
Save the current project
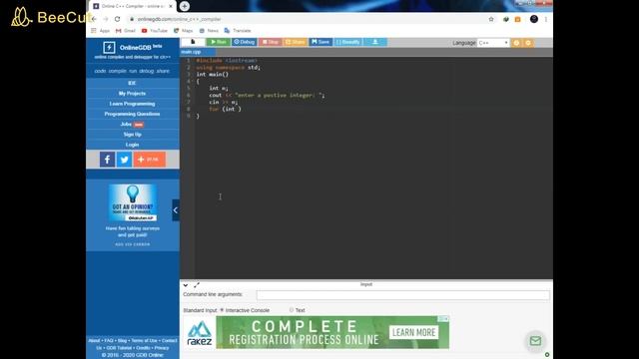click(320, 42)
